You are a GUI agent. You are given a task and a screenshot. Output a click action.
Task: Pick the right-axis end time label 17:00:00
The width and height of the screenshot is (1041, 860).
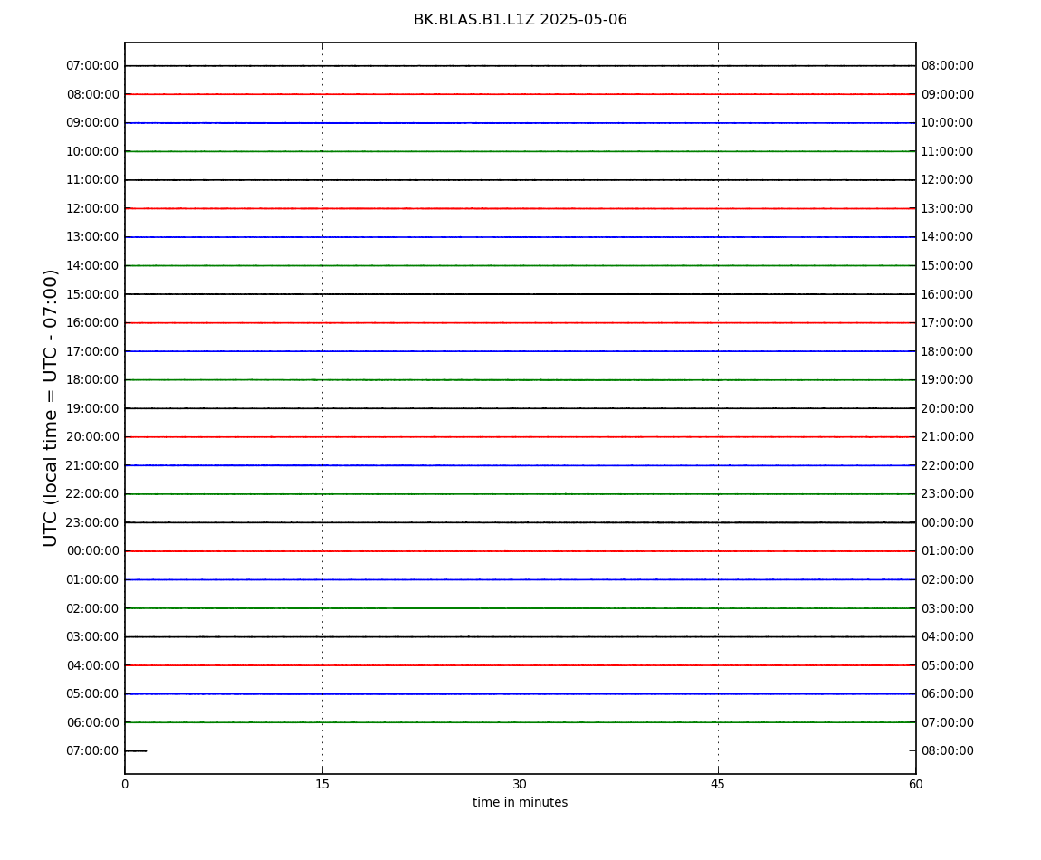point(948,323)
